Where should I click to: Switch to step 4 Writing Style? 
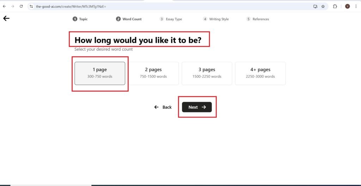tap(216, 19)
